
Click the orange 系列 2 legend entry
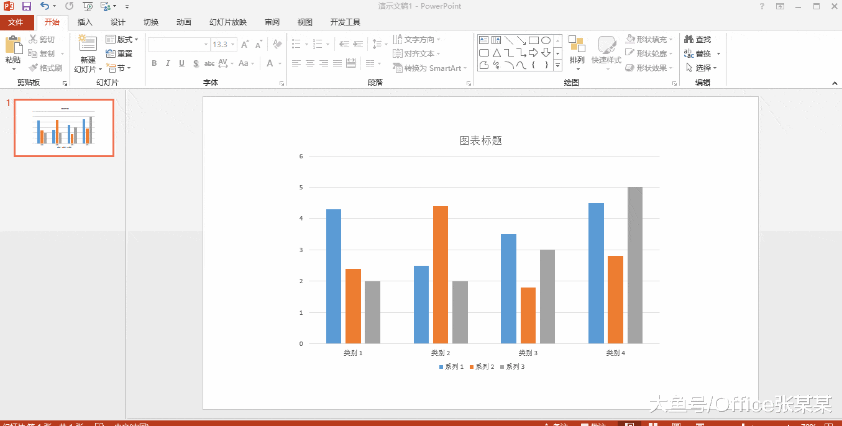[482, 367]
